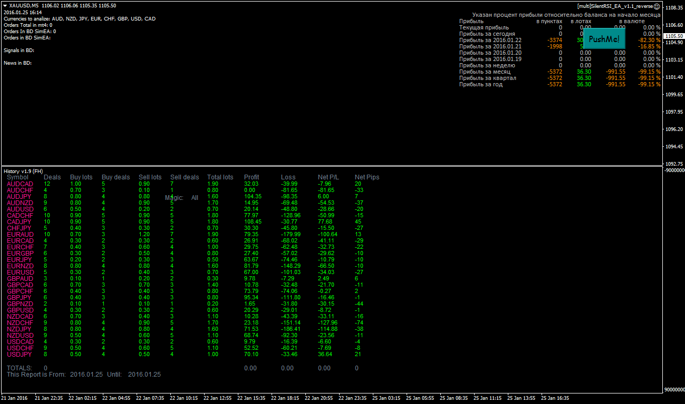Click the 'в пунктах' column header

(549, 21)
